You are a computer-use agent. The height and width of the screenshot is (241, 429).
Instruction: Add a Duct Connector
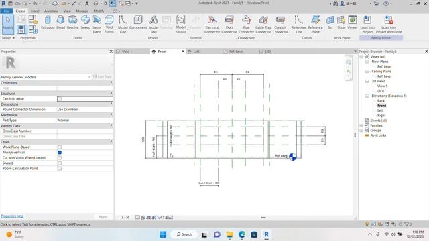[229, 24]
